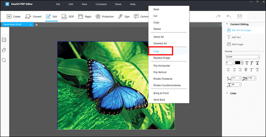Open the font color dropdown arrow
266x137 pixels.
tap(242, 63)
